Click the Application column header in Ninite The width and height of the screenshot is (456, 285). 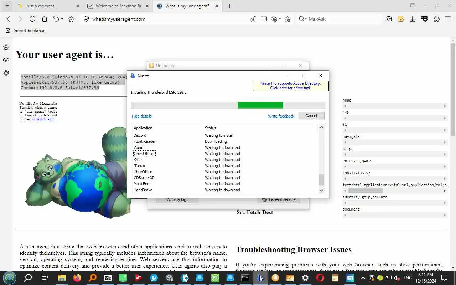click(167, 128)
